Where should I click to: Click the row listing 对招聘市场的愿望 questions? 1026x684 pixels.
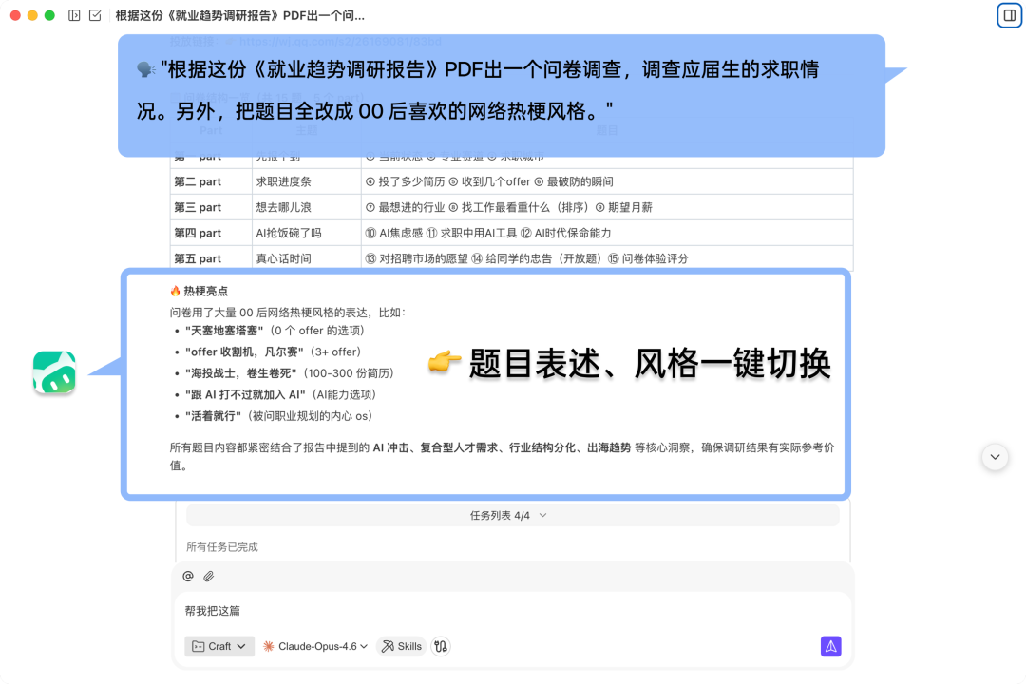(x=606, y=257)
